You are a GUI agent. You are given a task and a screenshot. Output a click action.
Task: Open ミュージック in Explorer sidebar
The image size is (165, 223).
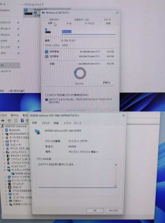click(5, 47)
